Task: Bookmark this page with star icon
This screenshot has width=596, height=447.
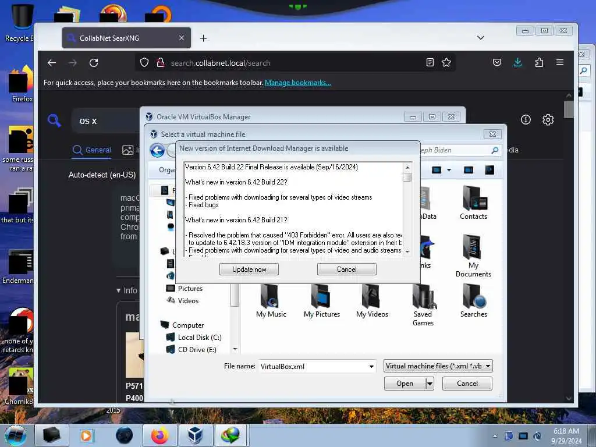Action: (446, 62)
